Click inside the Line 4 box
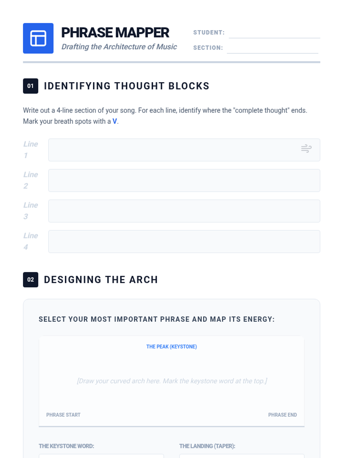Screen dimensions: 343x458 coord(184,242)
